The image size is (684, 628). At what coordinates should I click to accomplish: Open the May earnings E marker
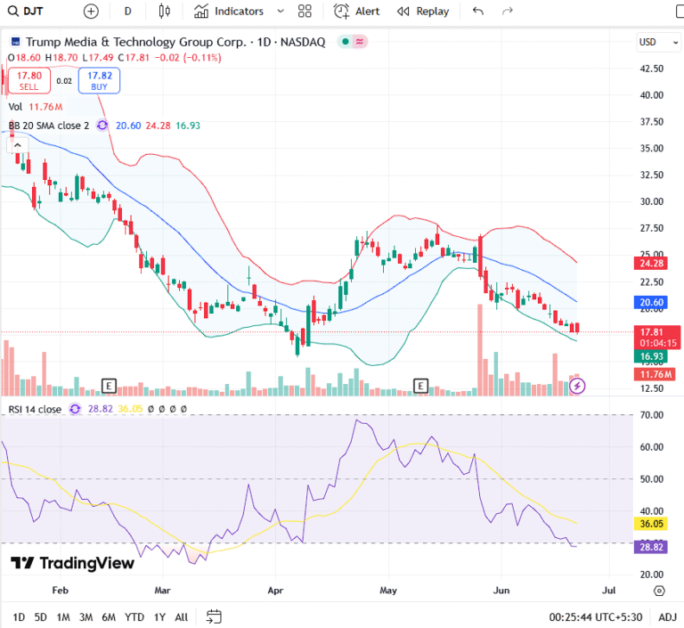[x=420, y=386]
